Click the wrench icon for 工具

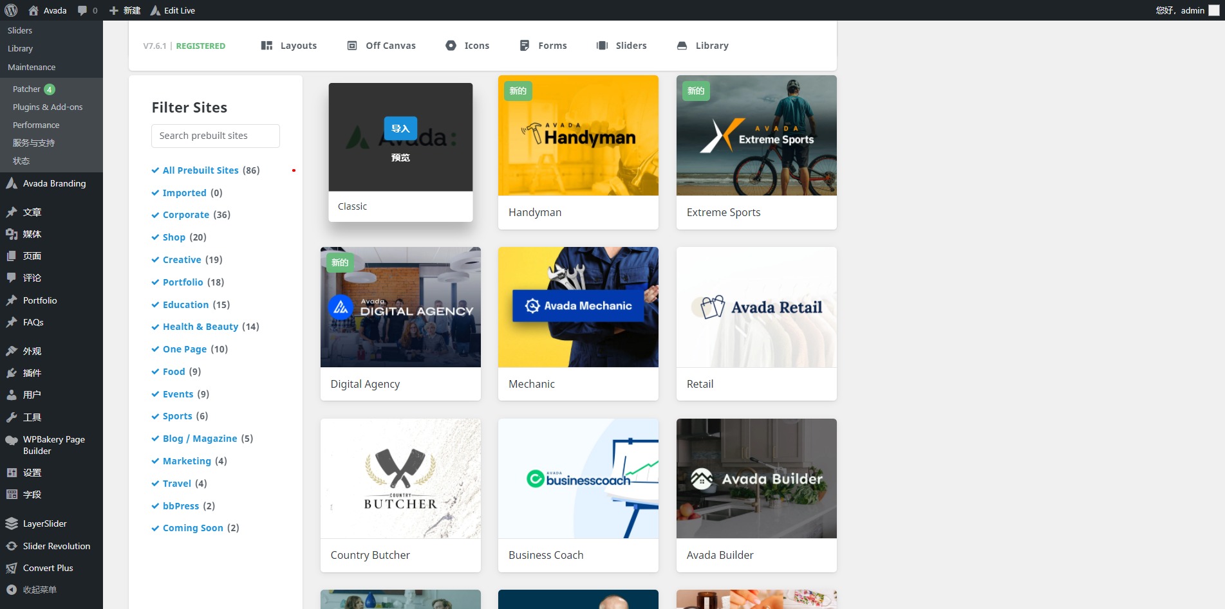coord(12,417)
